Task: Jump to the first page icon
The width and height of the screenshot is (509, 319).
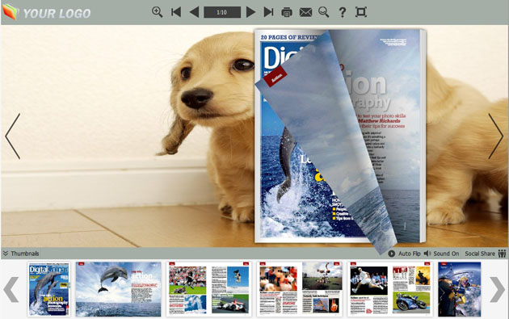Action: click(x=176, y=12)
